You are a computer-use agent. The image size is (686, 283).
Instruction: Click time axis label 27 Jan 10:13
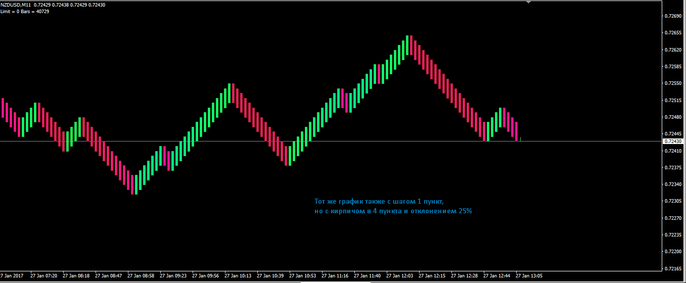pyautogui.click(x=238, y=276)
